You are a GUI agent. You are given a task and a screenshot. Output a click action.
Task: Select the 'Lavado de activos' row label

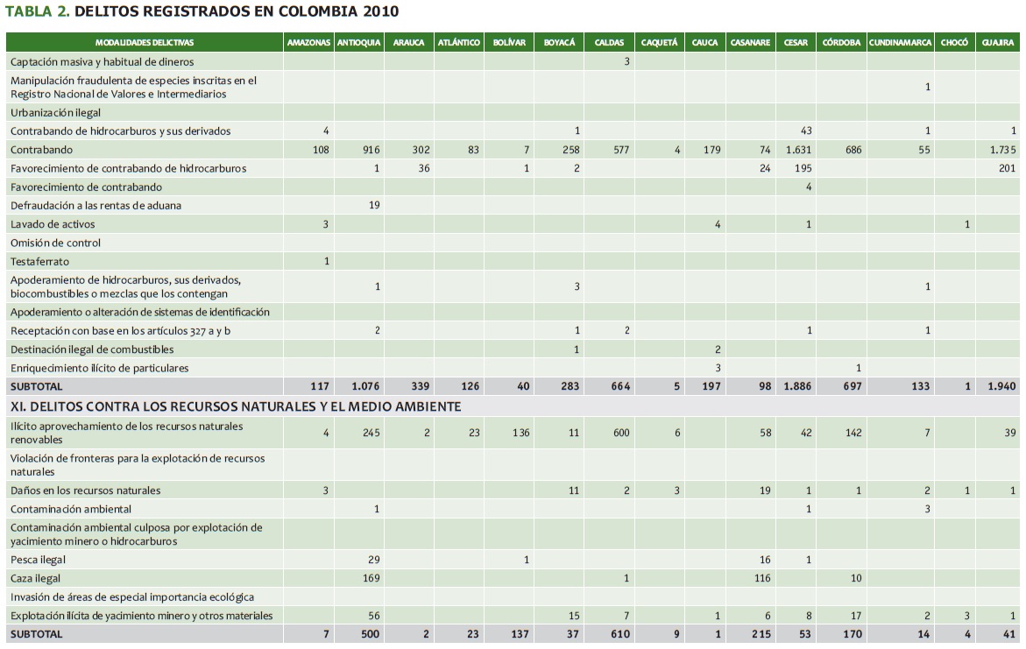tap(53, 224)
